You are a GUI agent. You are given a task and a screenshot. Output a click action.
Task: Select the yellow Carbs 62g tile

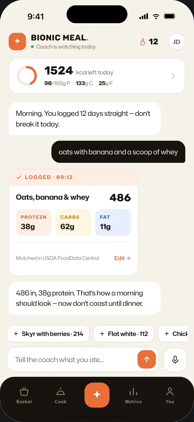[73, 222]
